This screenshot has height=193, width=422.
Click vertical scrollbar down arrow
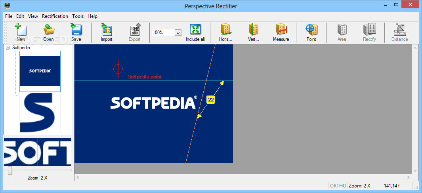[415, 171]
